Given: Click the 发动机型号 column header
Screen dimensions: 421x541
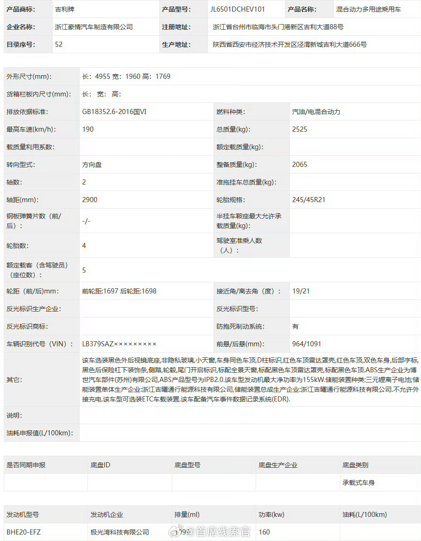Looking at the screenshot, I should pos(23,515).
